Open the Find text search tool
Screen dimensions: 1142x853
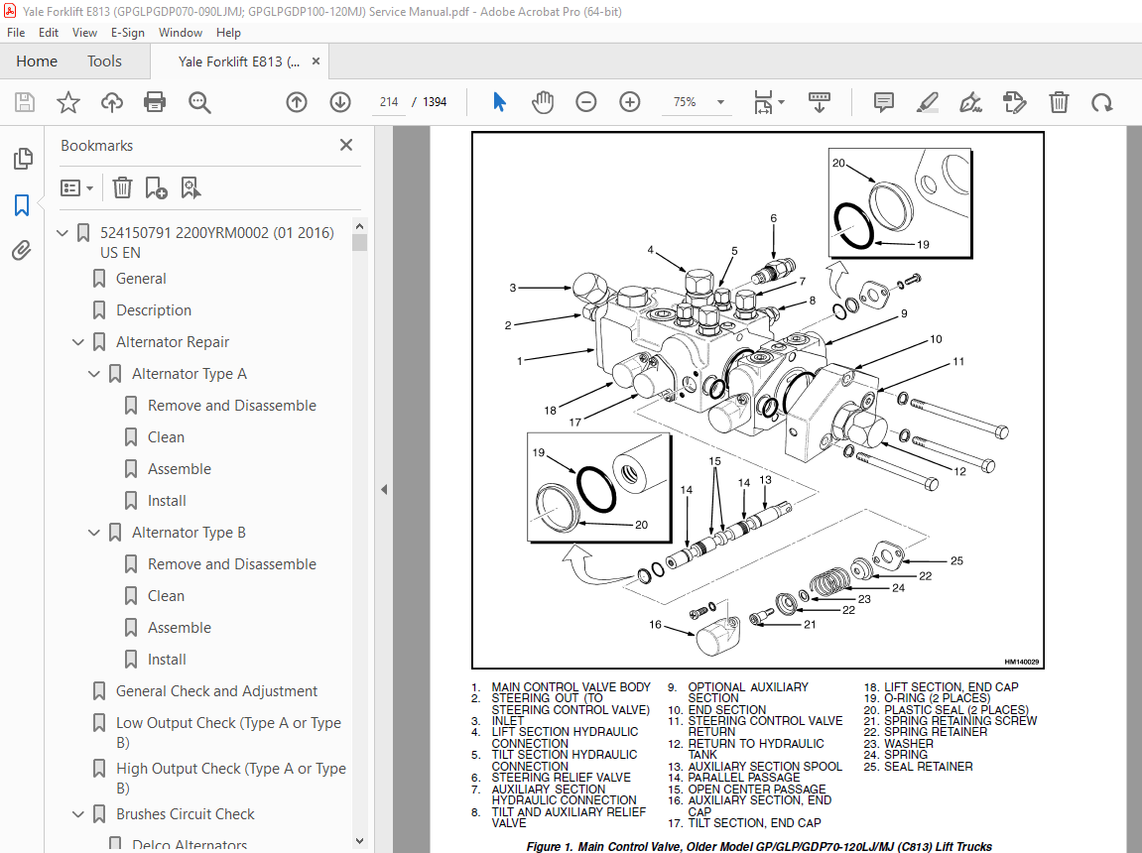tap(198, 102)
